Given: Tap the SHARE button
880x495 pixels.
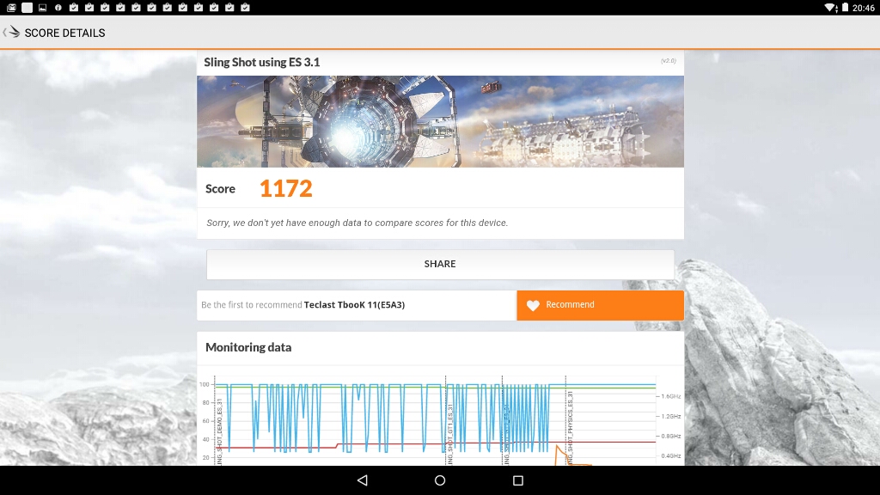Looking at the screenshot, I should 440,265.
